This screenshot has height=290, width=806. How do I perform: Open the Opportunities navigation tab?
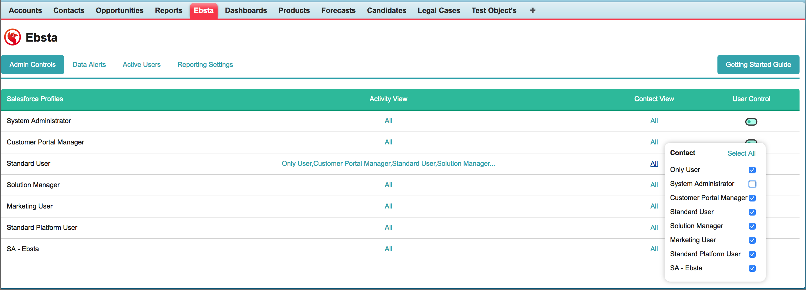119,10
